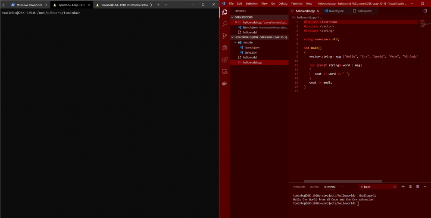
Task: Maximize terminal panel with up chevron
Action: tap(425, 187)
